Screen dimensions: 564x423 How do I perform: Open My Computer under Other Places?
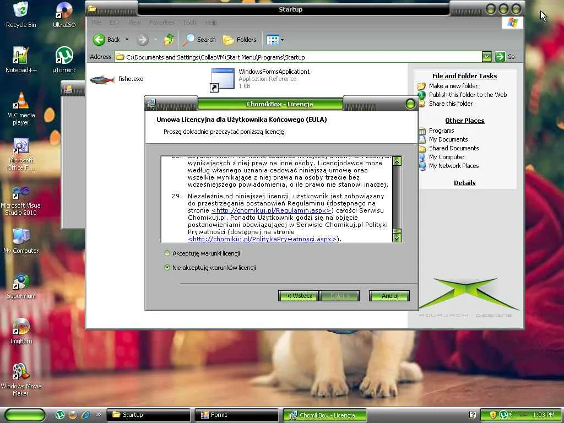tap(446, 157)
